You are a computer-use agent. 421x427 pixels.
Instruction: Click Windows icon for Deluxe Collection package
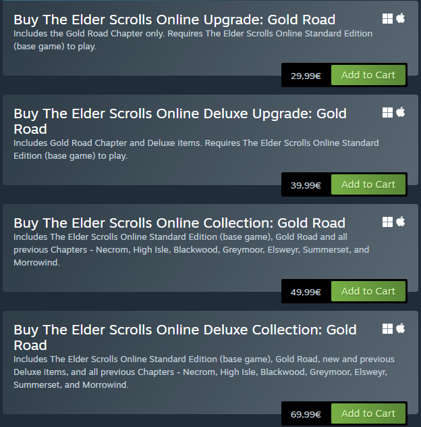tap(387, 328)
